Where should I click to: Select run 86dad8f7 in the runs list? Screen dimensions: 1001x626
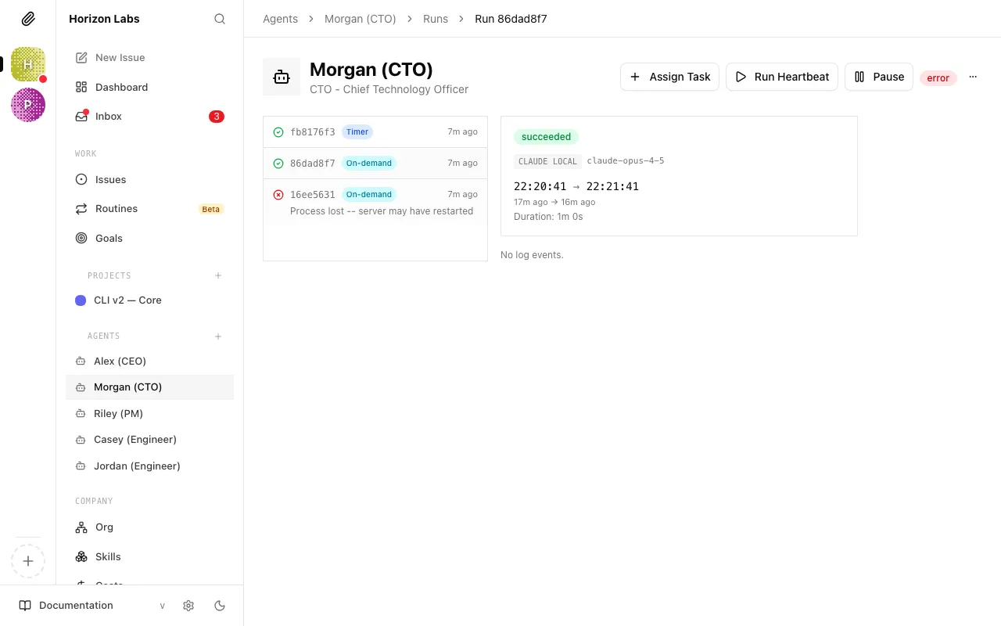tap(375, 164)
